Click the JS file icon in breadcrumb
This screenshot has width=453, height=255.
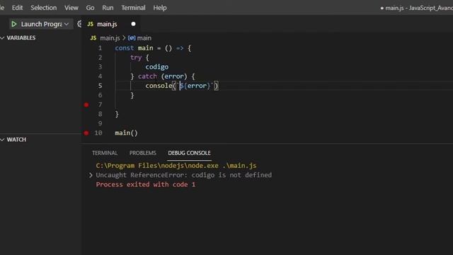[x=93, y=38]
